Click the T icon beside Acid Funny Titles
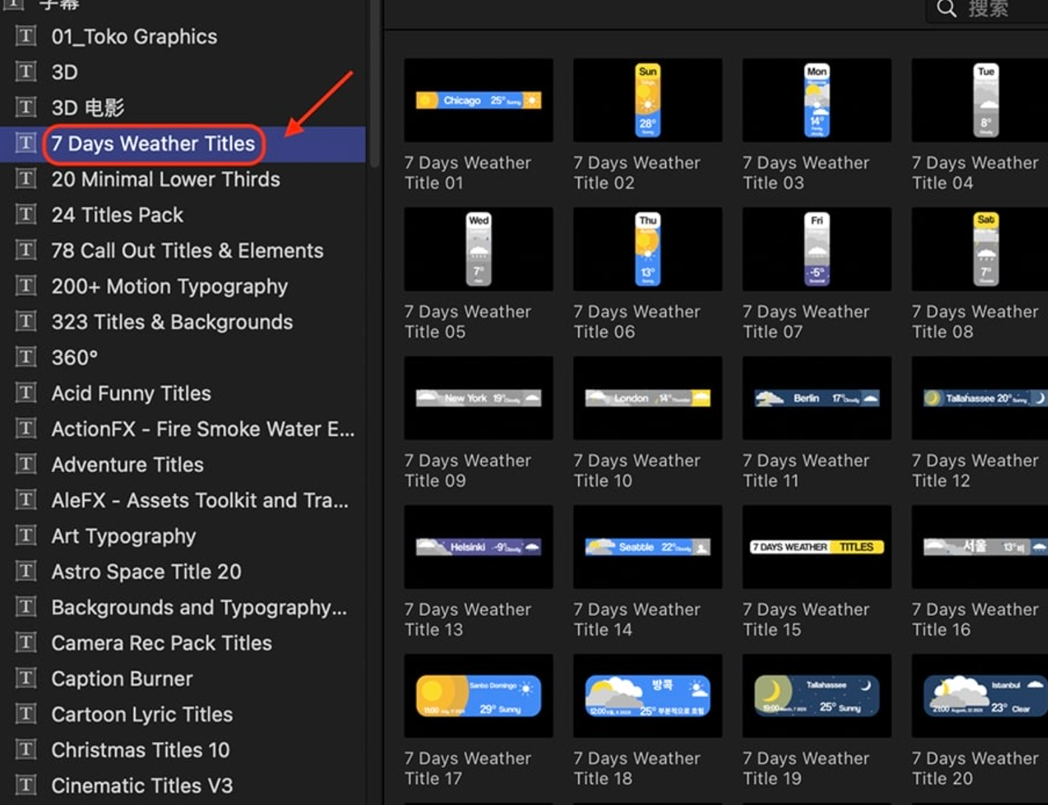This screenshot has height=805, width=1048. click(x=26, y=393)
